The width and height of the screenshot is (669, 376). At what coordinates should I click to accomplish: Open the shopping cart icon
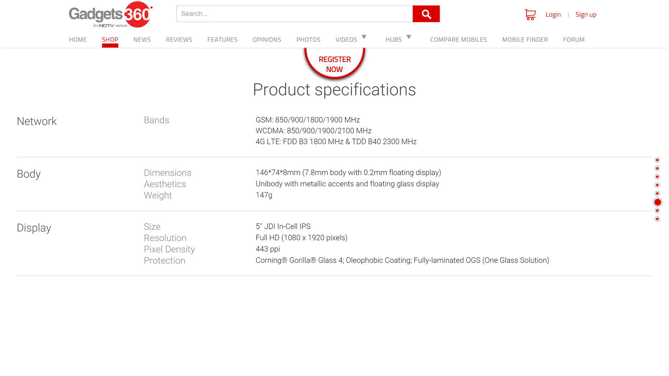pos(530,15)
